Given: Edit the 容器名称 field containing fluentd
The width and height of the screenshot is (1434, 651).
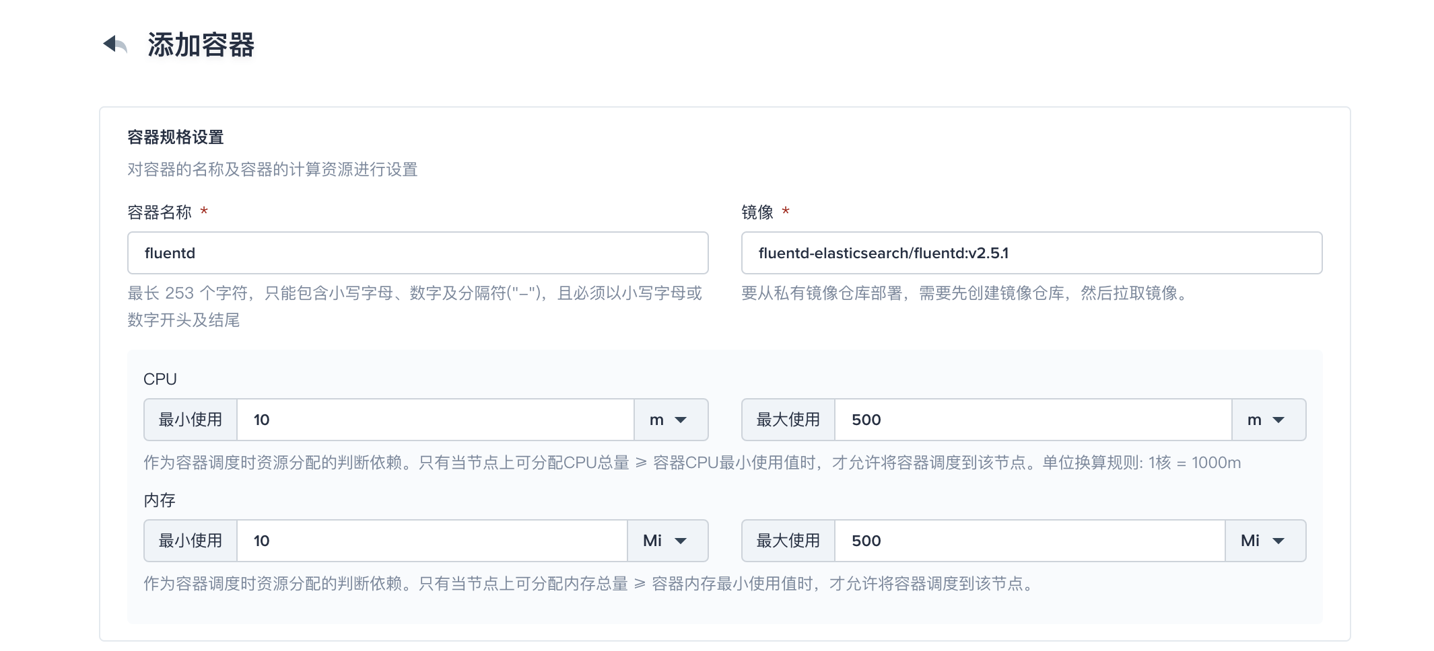Looking at the screenshot, I should (417, 253).
